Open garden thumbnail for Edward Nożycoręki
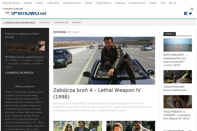Screen dimensions: 197x131 [x=178, y=77]
